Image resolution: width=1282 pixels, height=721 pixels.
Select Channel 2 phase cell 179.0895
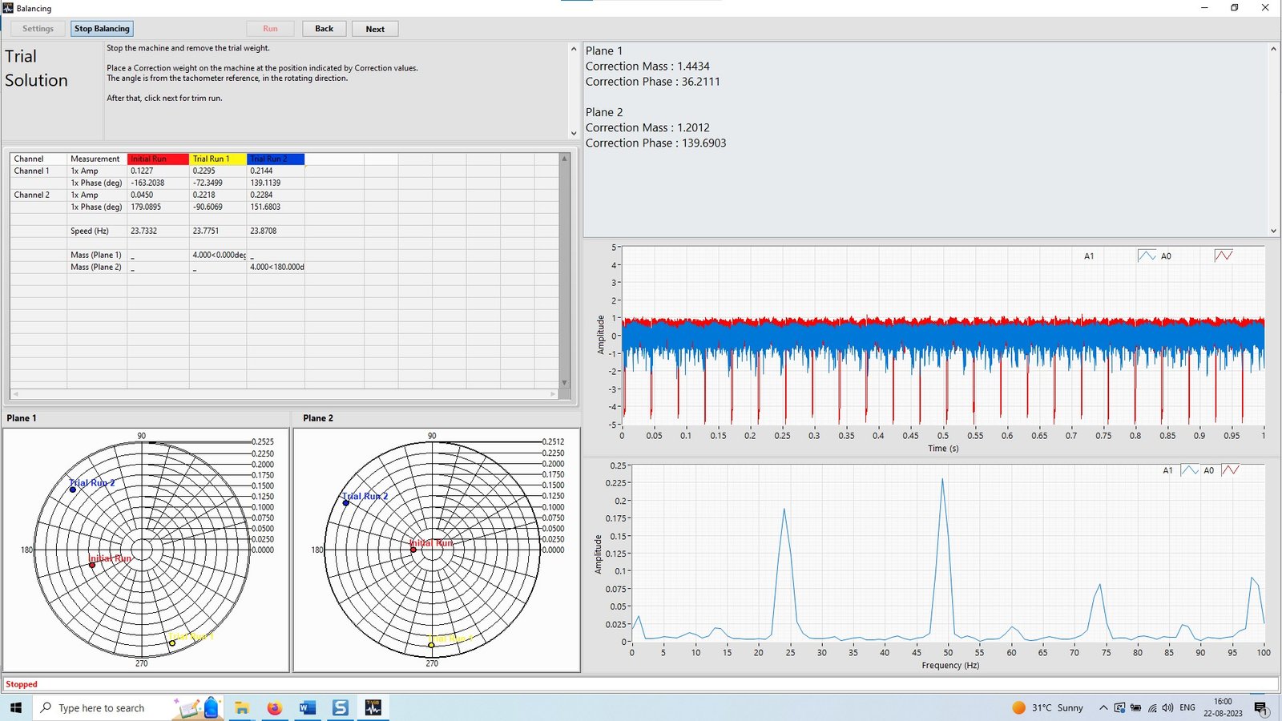158,207
